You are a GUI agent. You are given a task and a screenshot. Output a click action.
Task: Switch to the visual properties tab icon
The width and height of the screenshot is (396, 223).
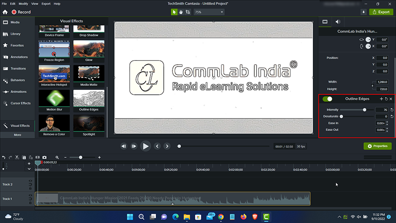(x=325, y=22)
